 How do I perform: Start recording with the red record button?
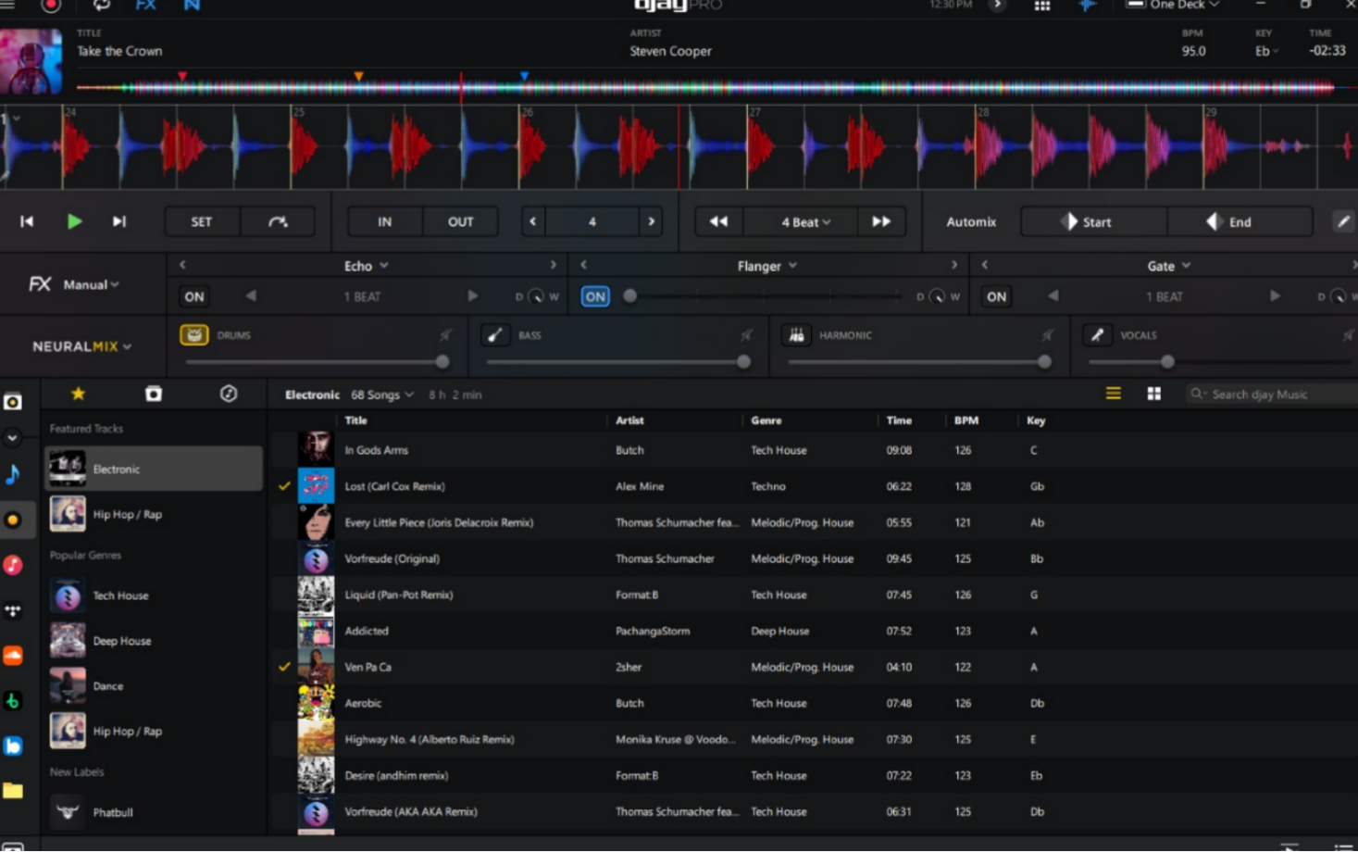51,6
